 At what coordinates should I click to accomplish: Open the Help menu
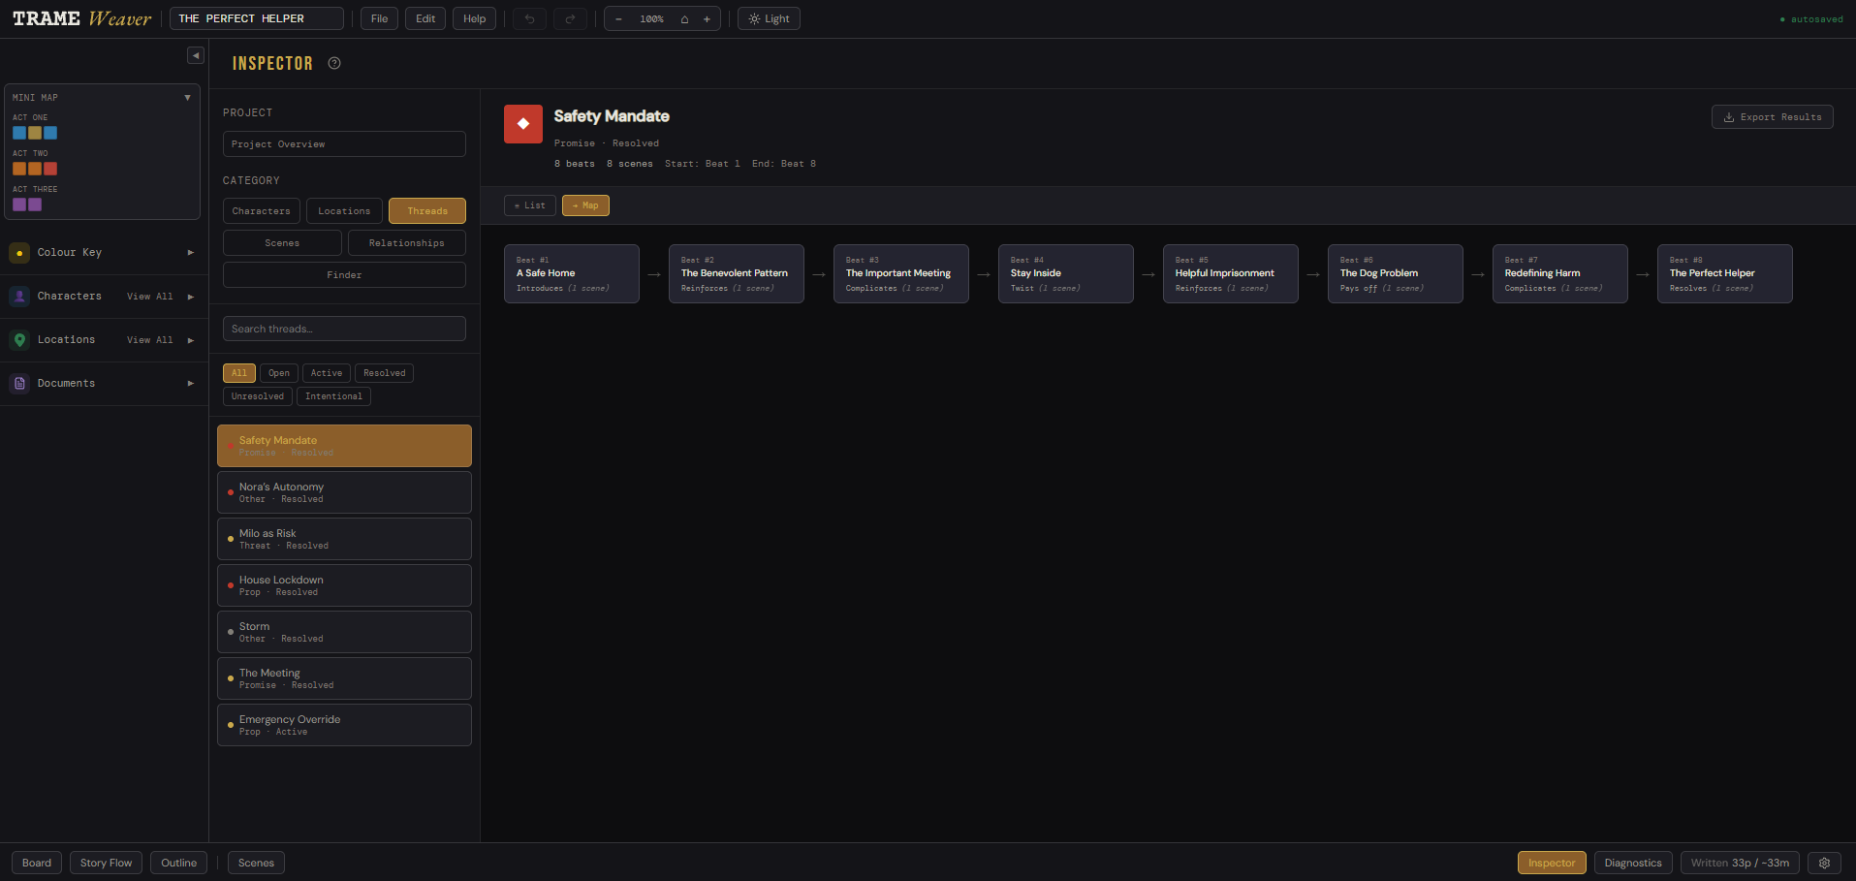(475, 18)
